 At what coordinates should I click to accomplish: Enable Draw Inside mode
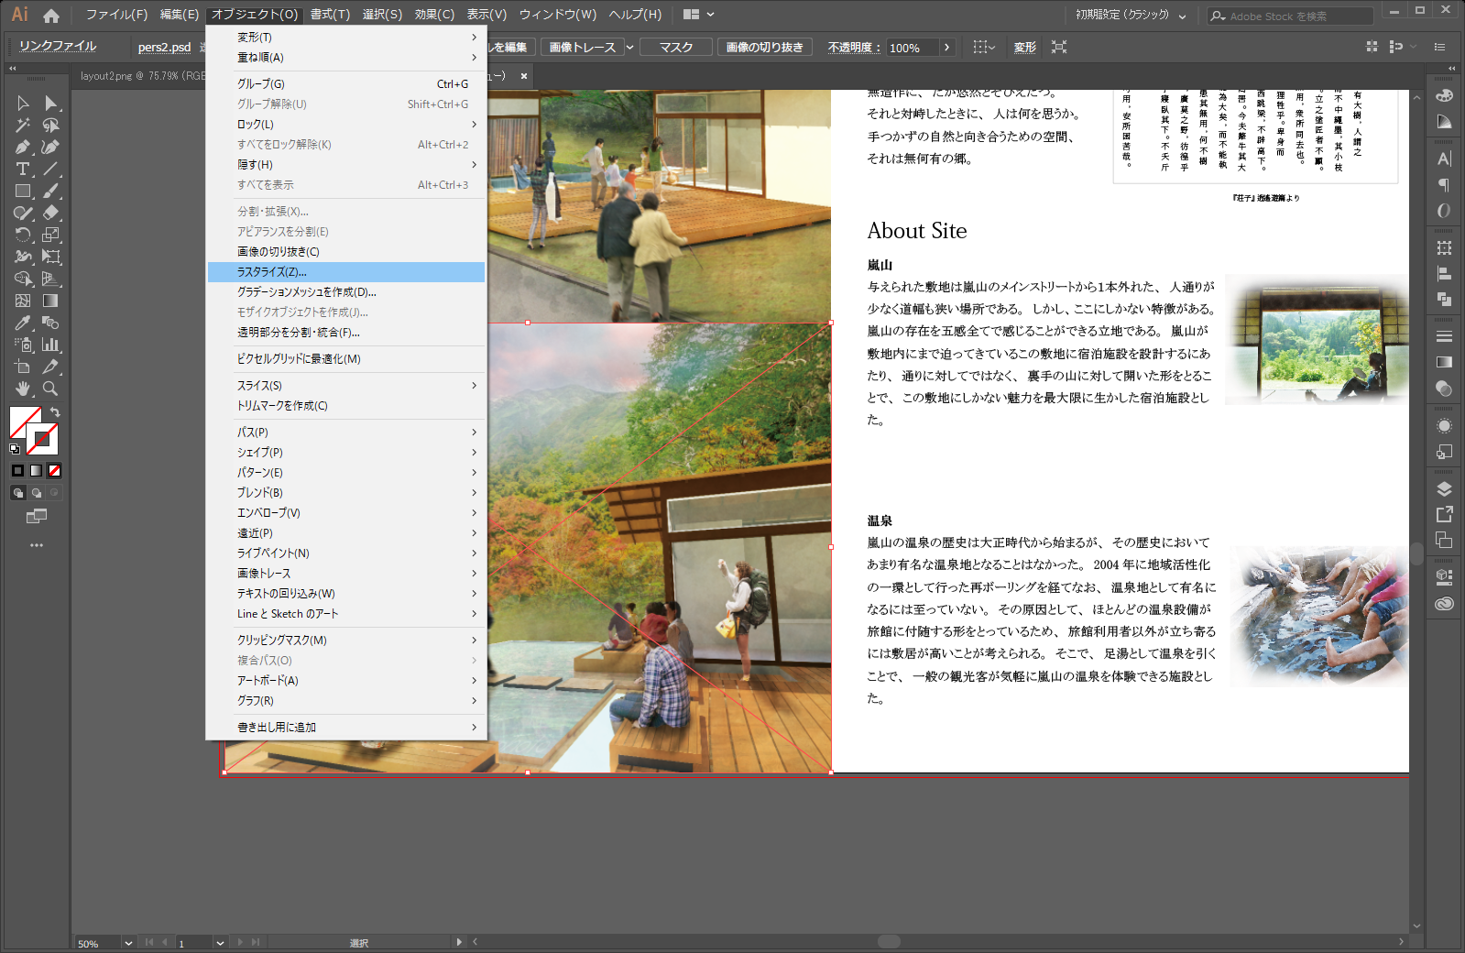54,492
